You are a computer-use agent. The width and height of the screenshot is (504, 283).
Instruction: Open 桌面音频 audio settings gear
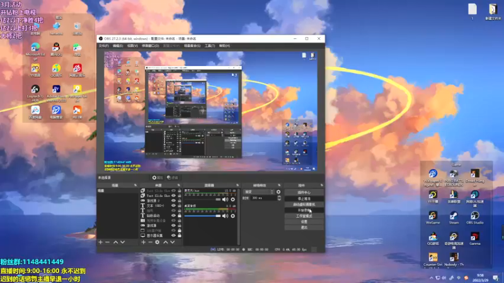pos(232,216)
